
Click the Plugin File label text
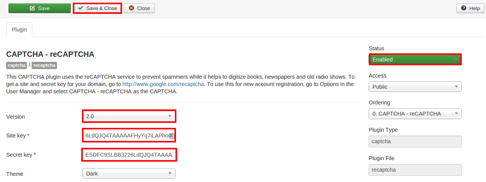(x=382, y=158)
